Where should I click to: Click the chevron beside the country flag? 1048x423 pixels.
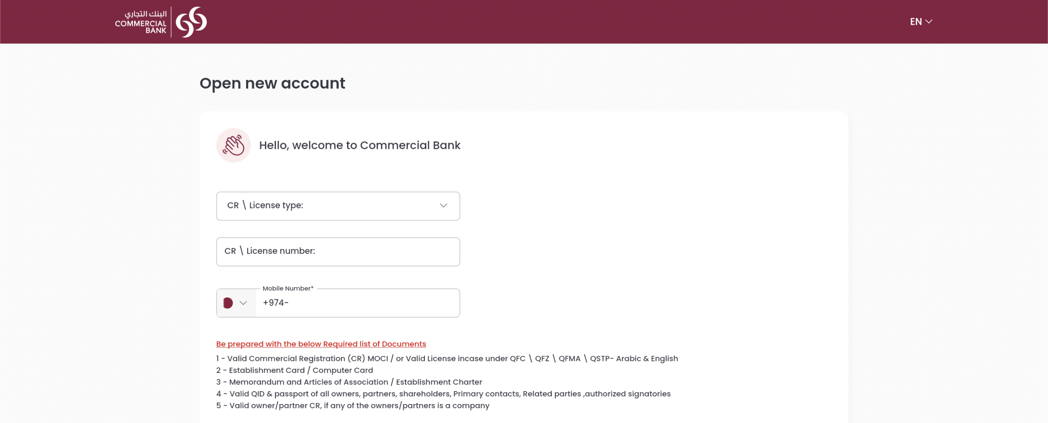tap(244, 303)
